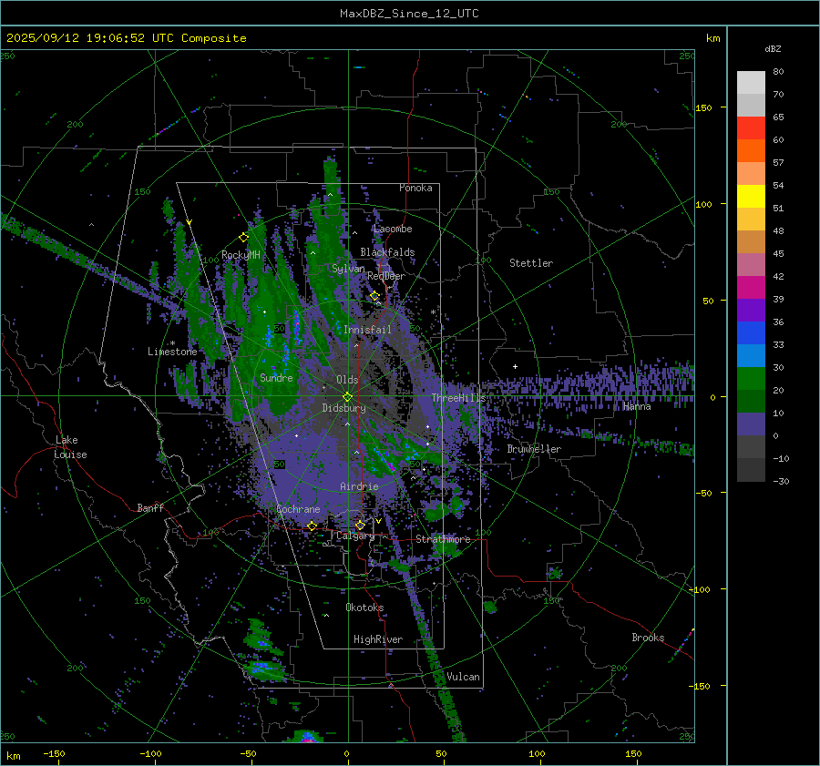Click the Banff city label
The image size is (820, 766).
pyautogui.click(x=150, y=507)
